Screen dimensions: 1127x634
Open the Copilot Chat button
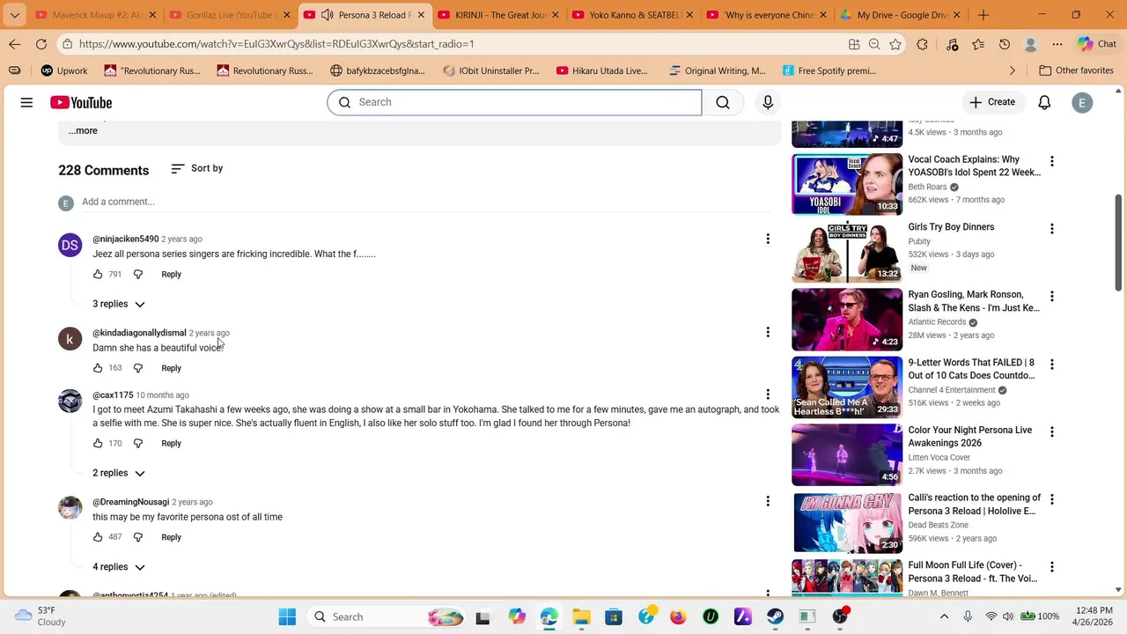click(1097, 44)
